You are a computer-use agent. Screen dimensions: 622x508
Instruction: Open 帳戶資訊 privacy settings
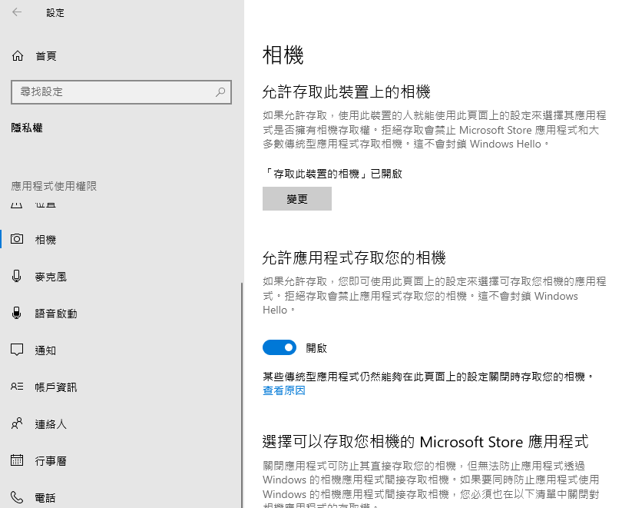56,387
